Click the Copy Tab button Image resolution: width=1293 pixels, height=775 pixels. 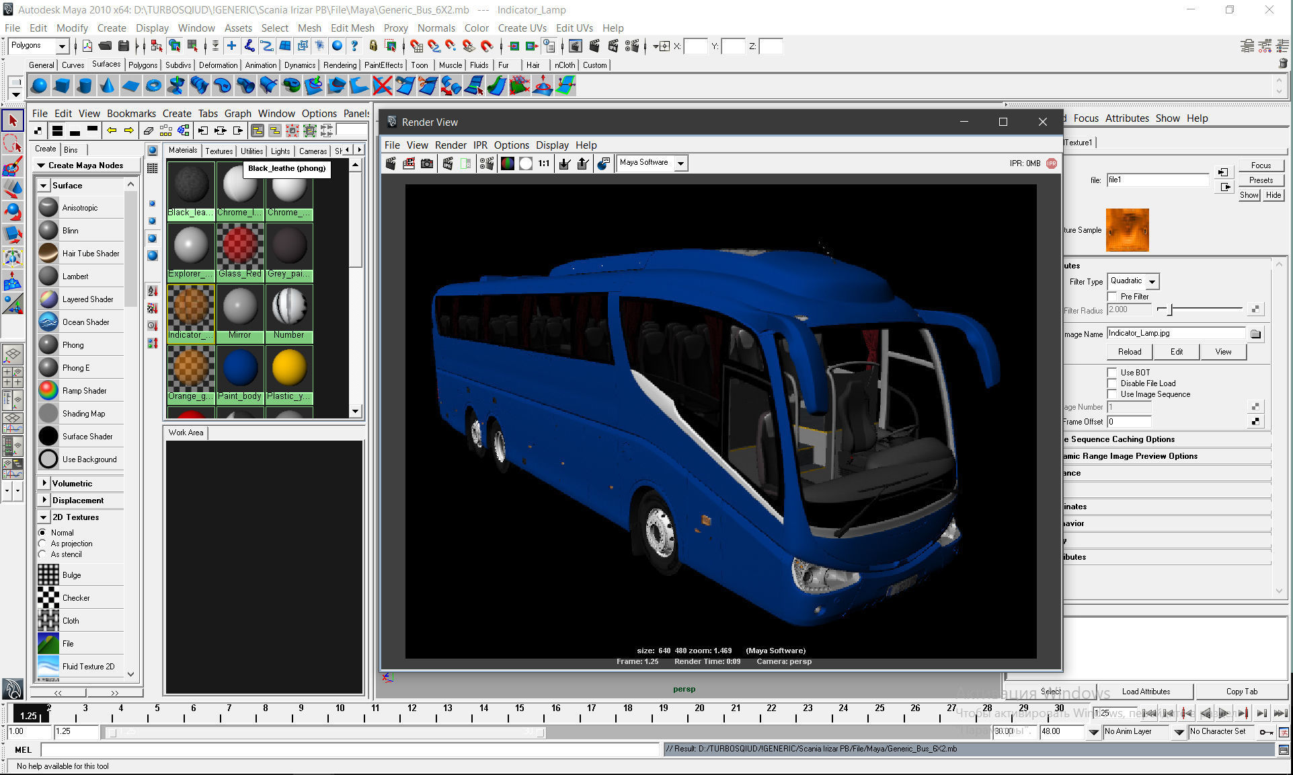click(1241, 692)
